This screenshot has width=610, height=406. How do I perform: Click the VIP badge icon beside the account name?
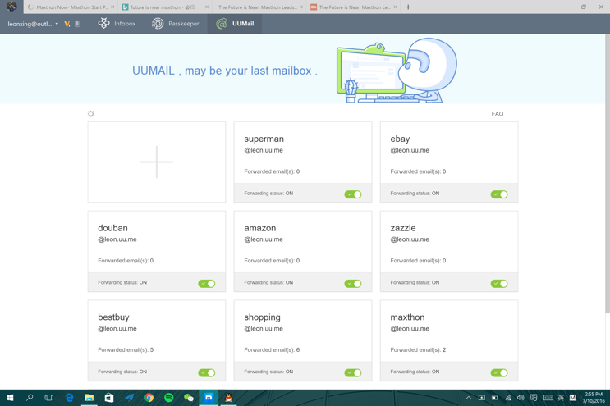[67, 24]
